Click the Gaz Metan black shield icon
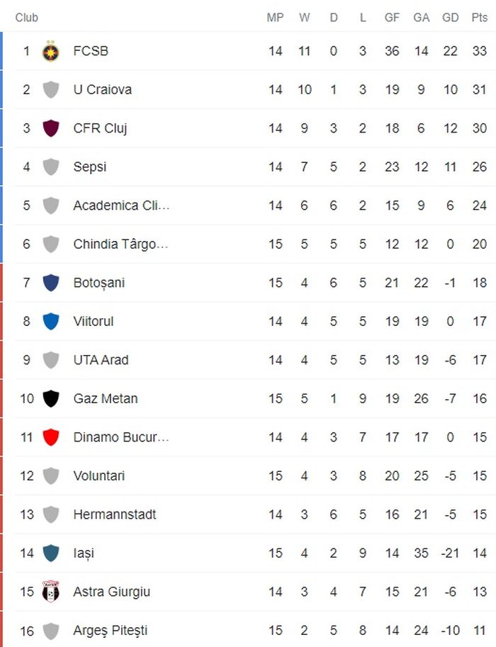Viewport: 496px width, 647px height. point(50,398)
